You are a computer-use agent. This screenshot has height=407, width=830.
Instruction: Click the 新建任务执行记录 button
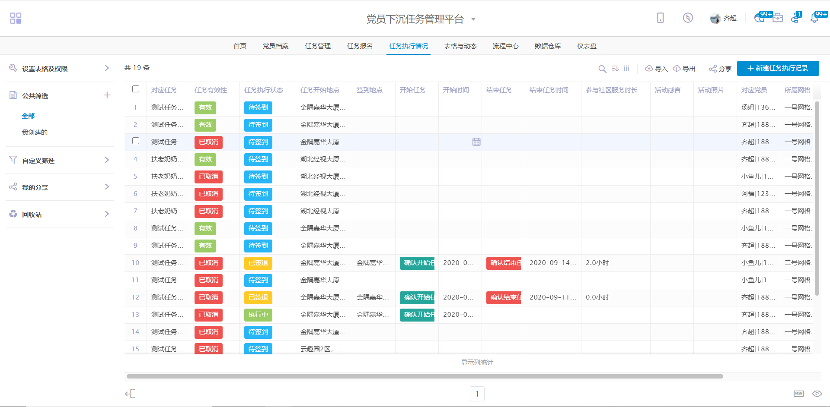click(777, 68)
